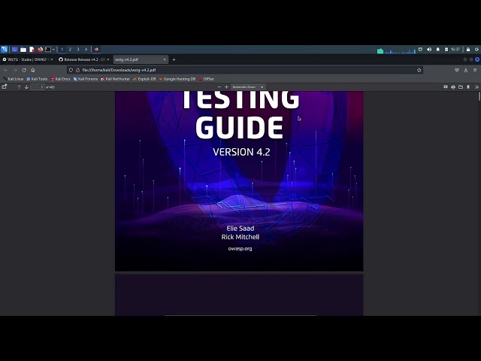Go to the next PDF page

tap(26, 87)
